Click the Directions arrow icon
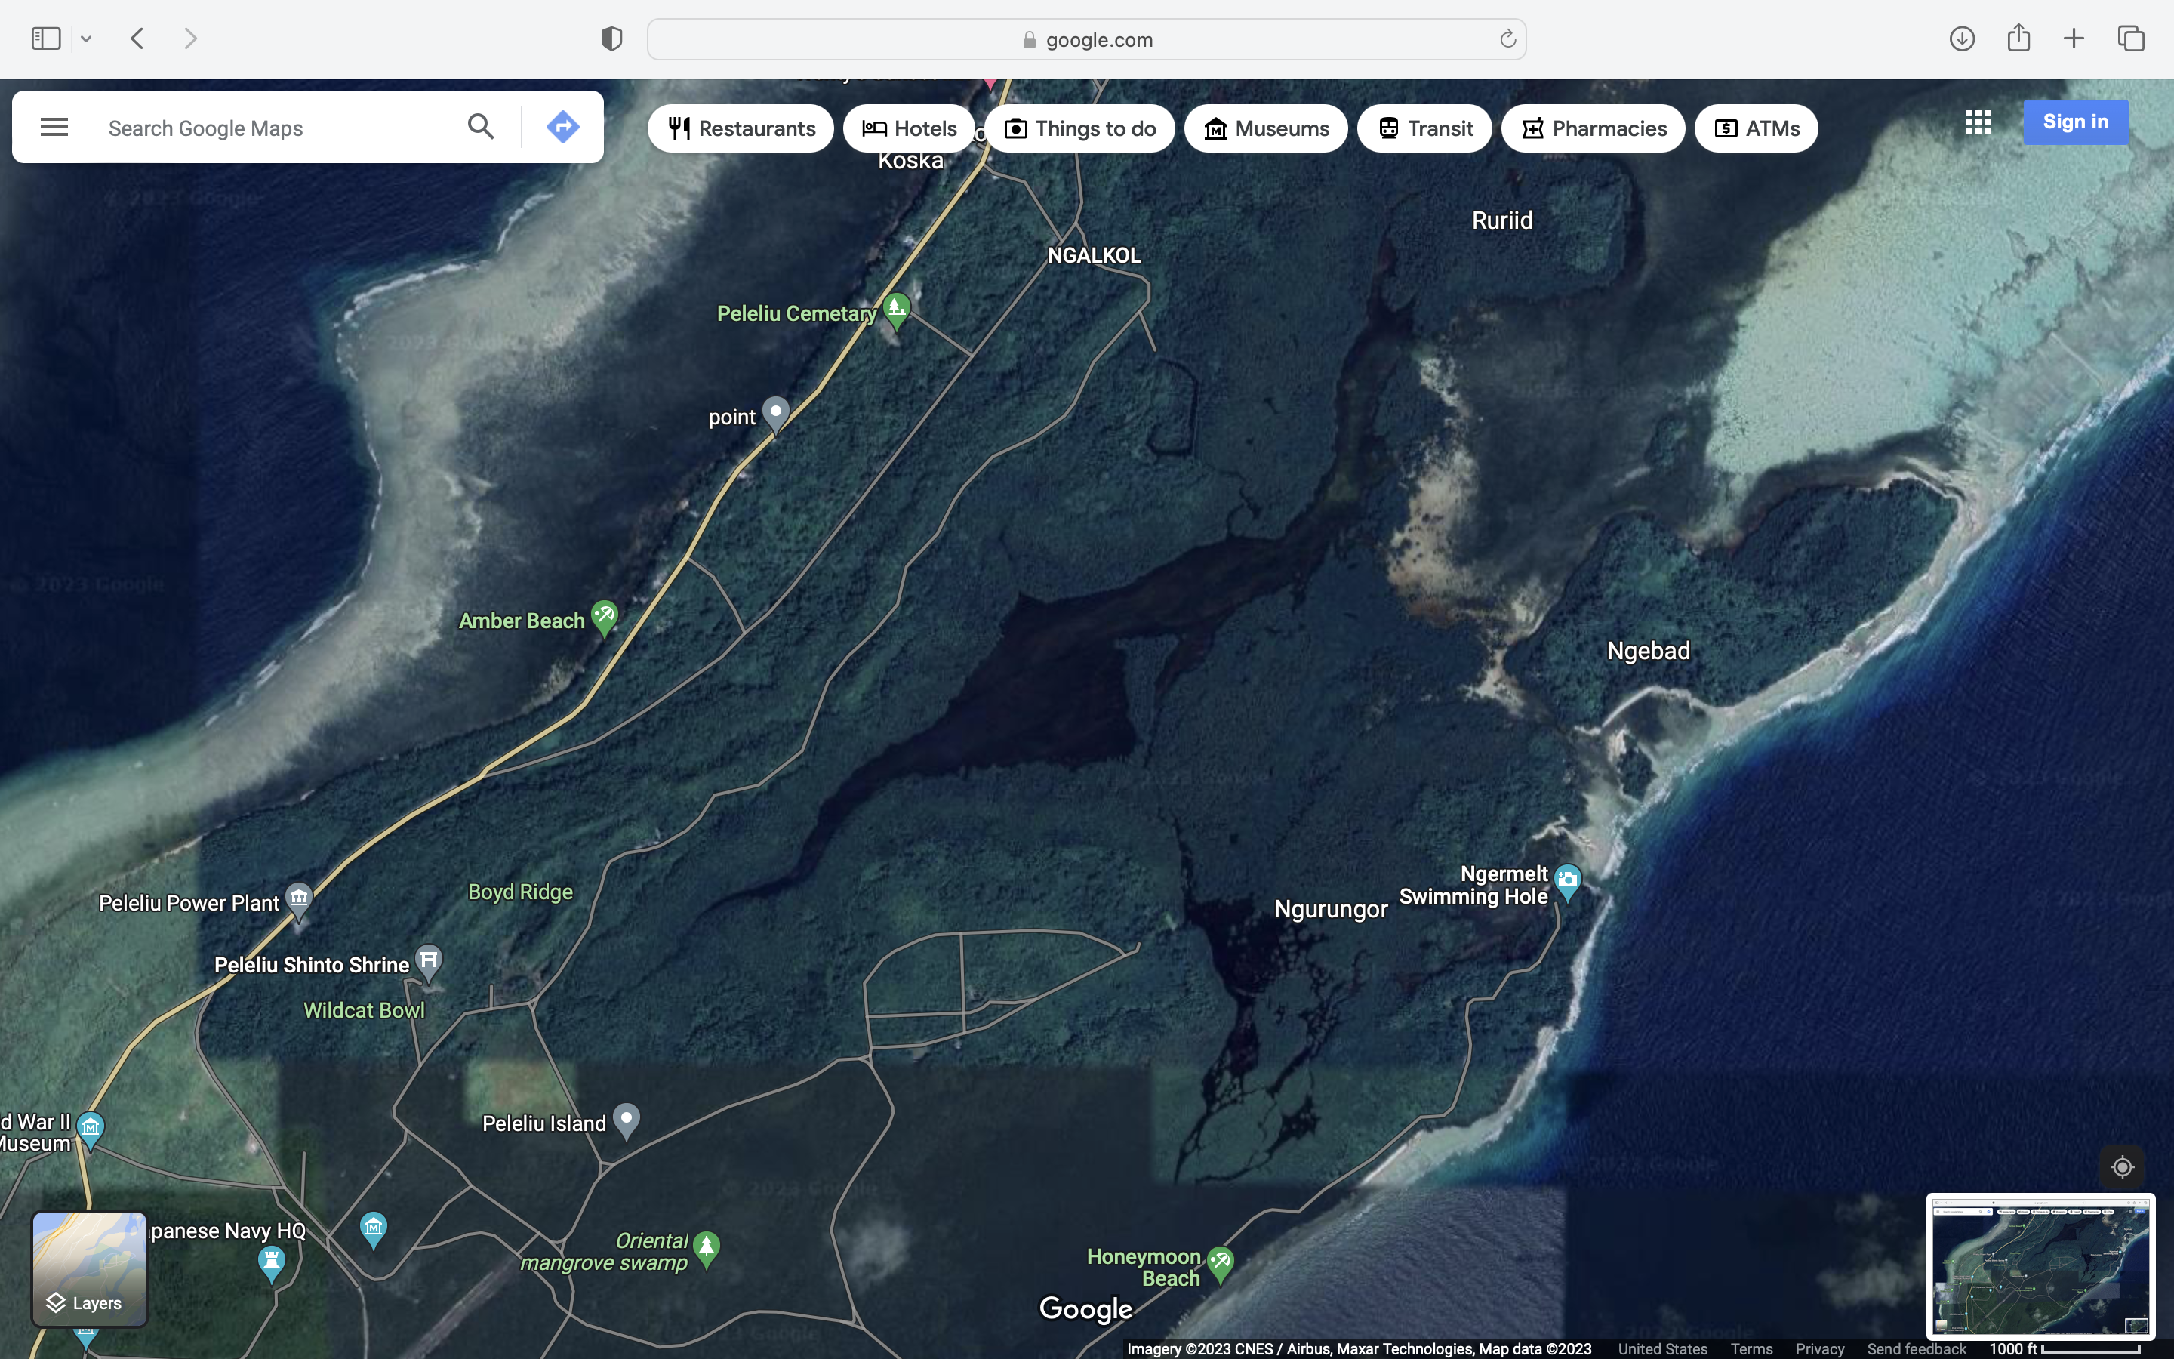Image resolution: width=2174 pixels, height=1359 pixels. [x=562, y=127]
